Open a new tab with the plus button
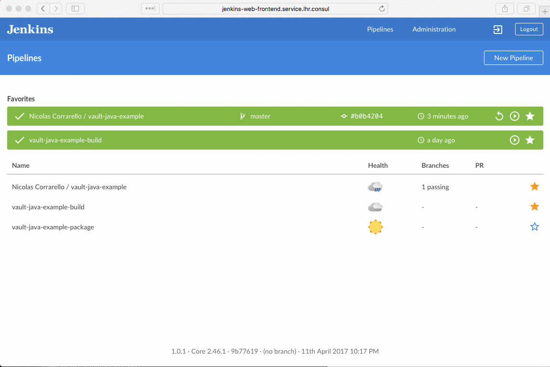 545,11
